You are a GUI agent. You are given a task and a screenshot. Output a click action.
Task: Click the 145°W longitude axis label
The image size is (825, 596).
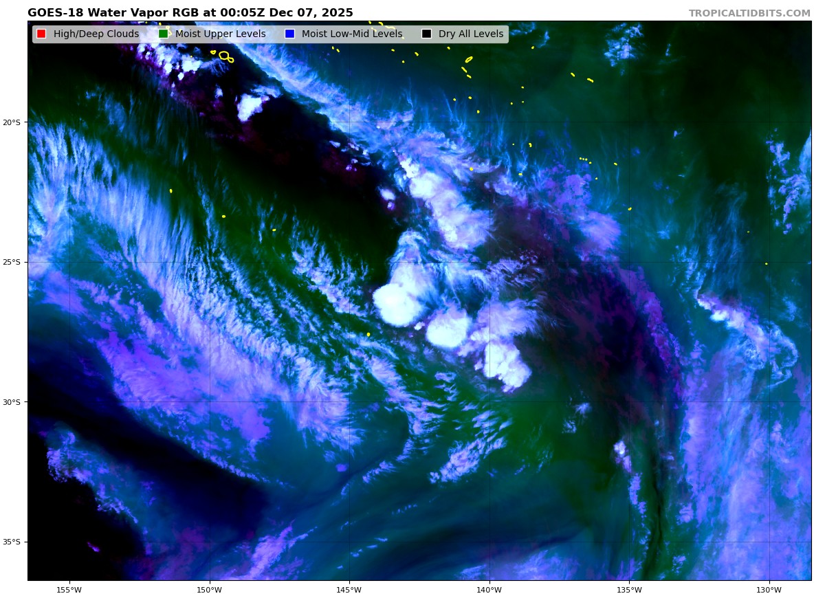click(349, 589)
